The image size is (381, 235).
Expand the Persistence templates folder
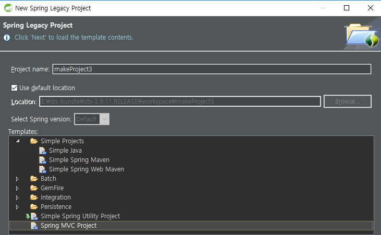point(17,207)
